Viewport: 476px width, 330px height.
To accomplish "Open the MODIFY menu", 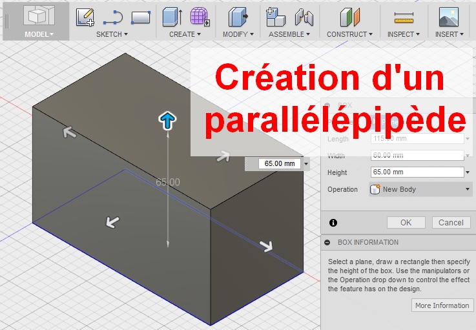I will 238,34.
